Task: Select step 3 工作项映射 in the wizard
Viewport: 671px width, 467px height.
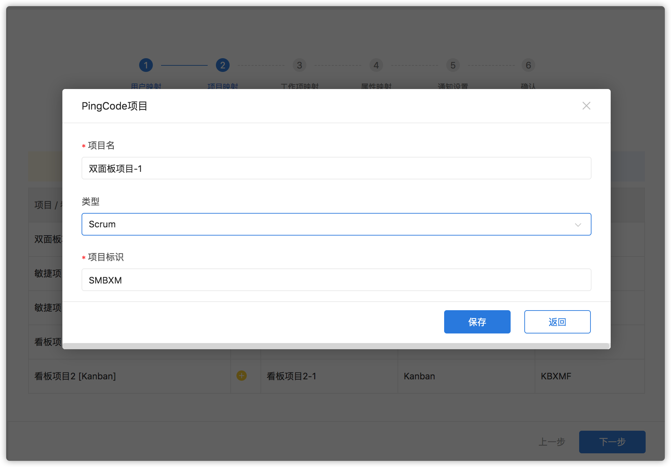Action: 299,65
